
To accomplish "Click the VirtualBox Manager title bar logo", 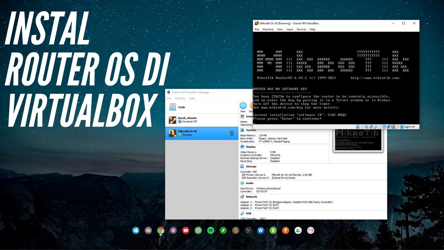I will 169,92.
